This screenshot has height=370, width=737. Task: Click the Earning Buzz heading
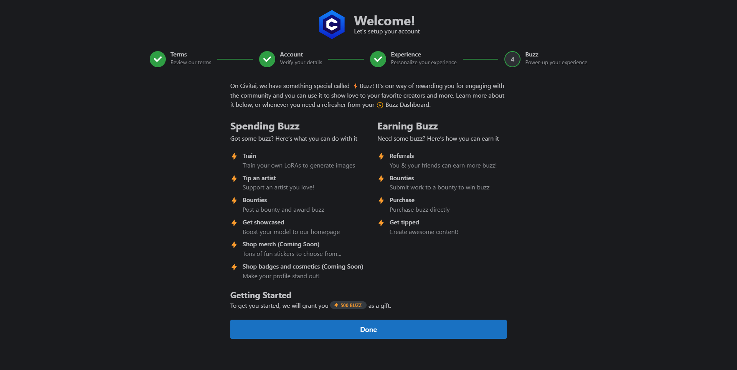point(408,126)
